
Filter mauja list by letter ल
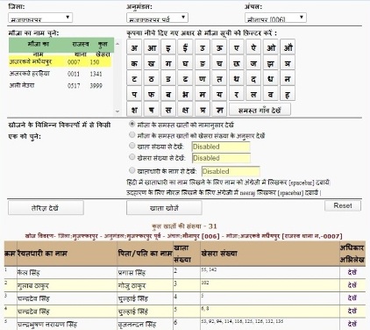253,94
